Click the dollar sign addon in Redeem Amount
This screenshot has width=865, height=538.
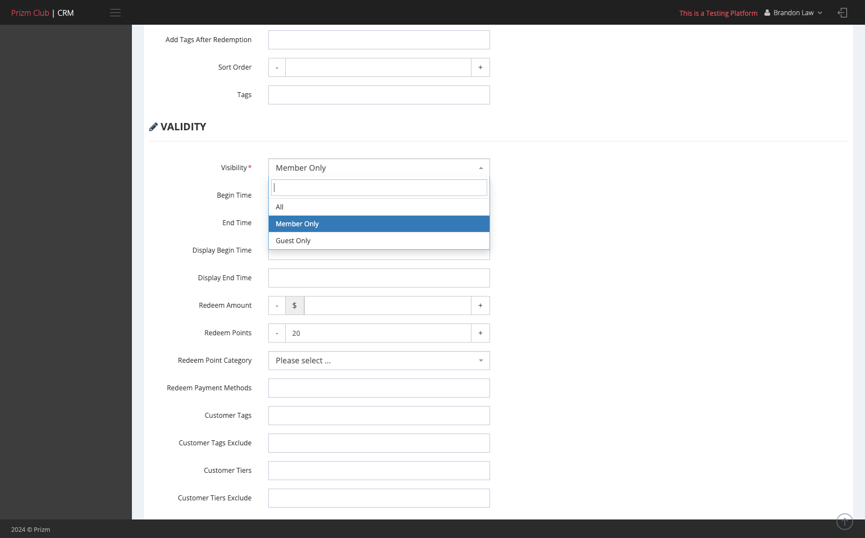click(295, 306)
